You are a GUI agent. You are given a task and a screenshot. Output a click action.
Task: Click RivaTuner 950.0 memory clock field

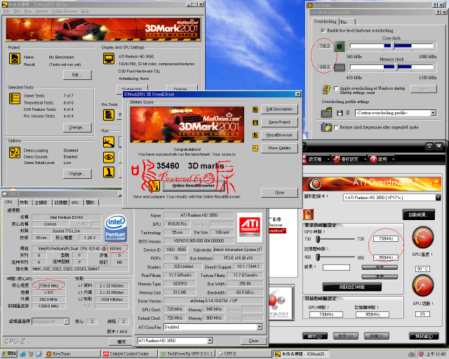[x=325, y=67]
